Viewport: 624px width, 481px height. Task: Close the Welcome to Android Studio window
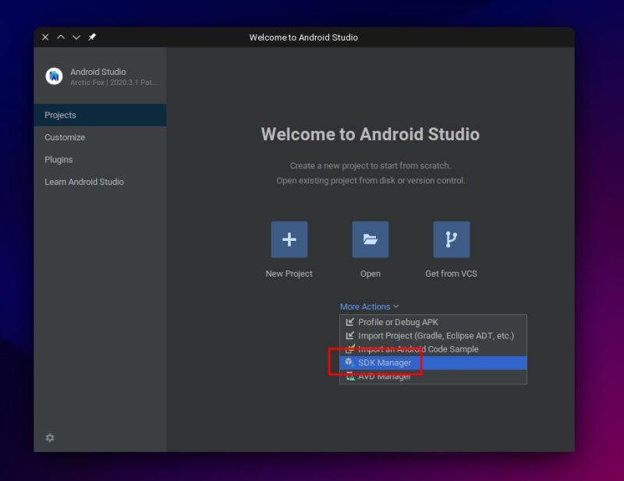(45, 37)
